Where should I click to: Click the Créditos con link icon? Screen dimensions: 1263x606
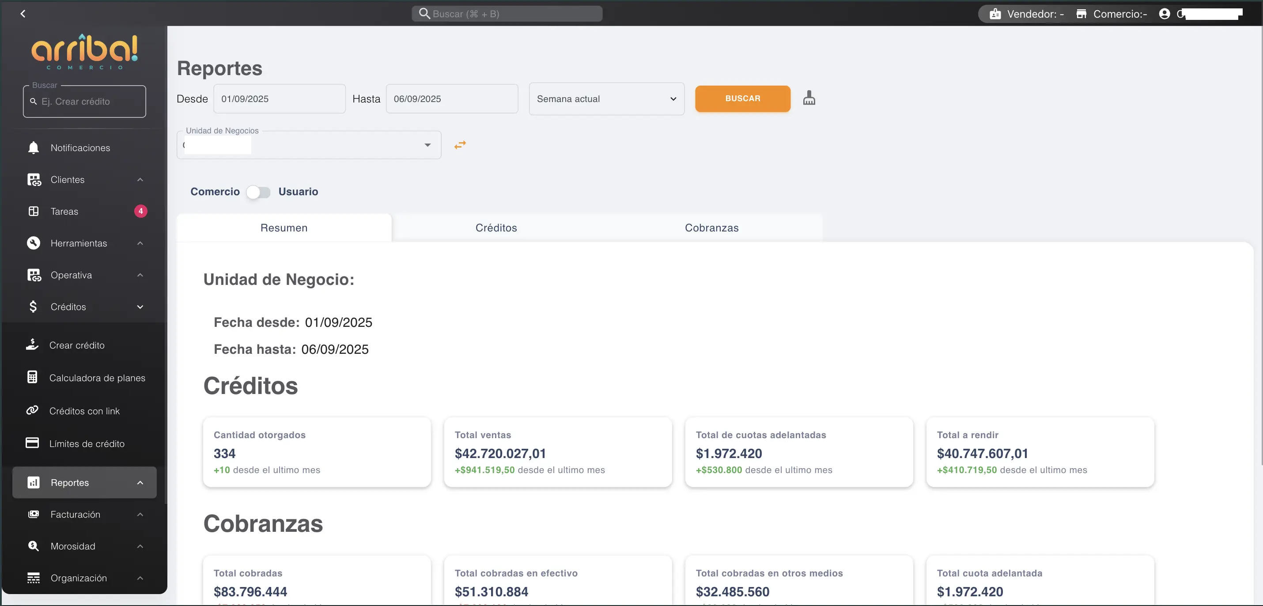coord(32,410)
